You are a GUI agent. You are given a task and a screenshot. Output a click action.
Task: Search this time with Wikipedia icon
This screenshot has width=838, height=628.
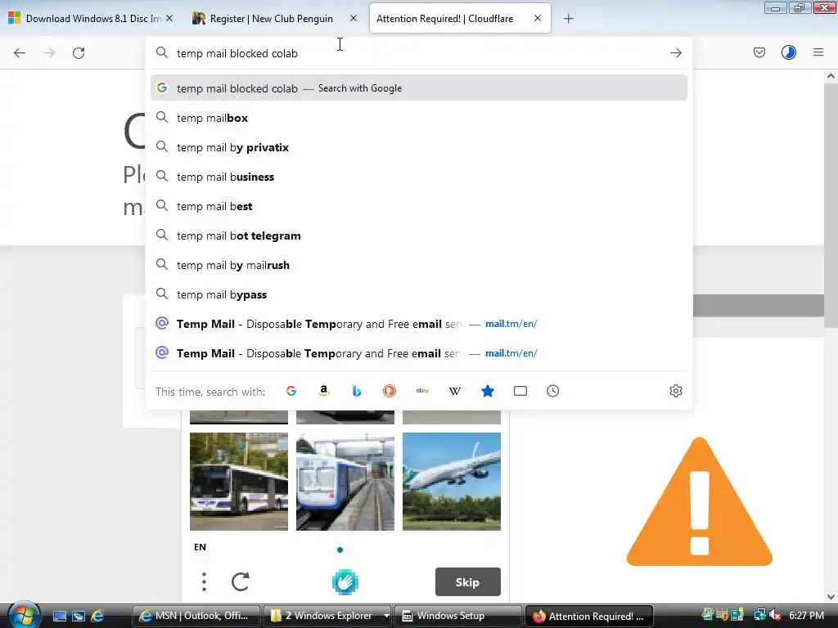click(455, 391)
